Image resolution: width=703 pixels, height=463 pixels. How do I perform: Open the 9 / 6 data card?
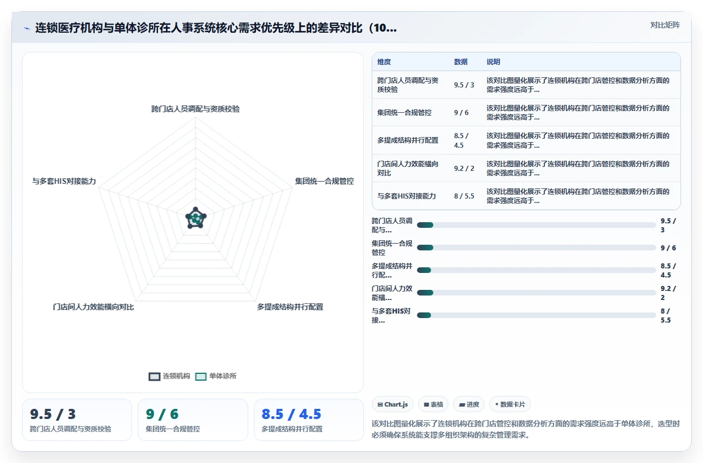[193, 420]
